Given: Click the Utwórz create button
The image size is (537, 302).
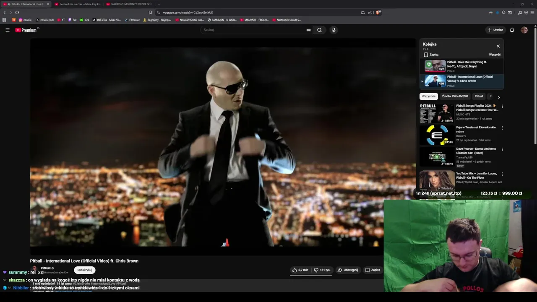Looking at the screenshot, I should pyautogui.click(x=495, y=30).
